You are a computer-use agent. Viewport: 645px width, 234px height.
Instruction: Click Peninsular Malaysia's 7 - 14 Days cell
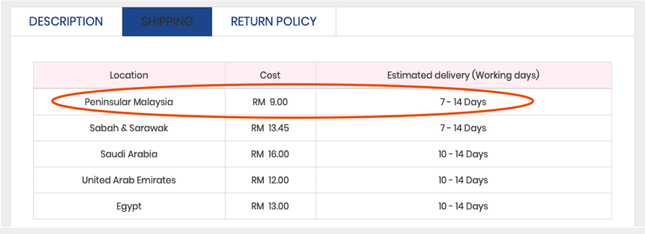(x=463, y=102)
